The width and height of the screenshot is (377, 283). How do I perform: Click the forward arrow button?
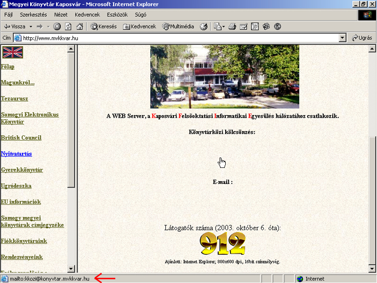click(x=40, y=27)
